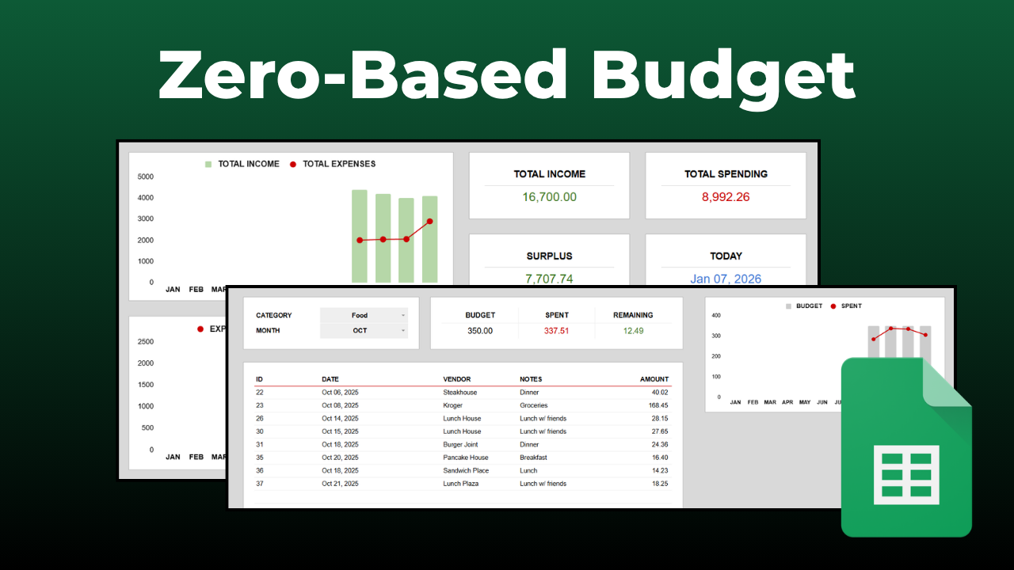
Task: Select the amount 27.65 in row 30
Action: click(x=660, y=431)
